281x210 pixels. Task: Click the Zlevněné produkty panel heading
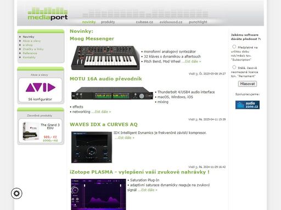pos(40,115)
